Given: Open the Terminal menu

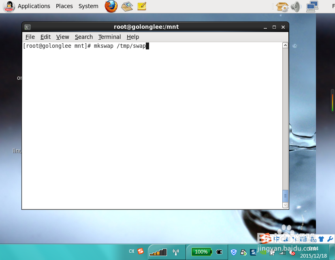Looking at the screenshot, I should tap(109, 37).
